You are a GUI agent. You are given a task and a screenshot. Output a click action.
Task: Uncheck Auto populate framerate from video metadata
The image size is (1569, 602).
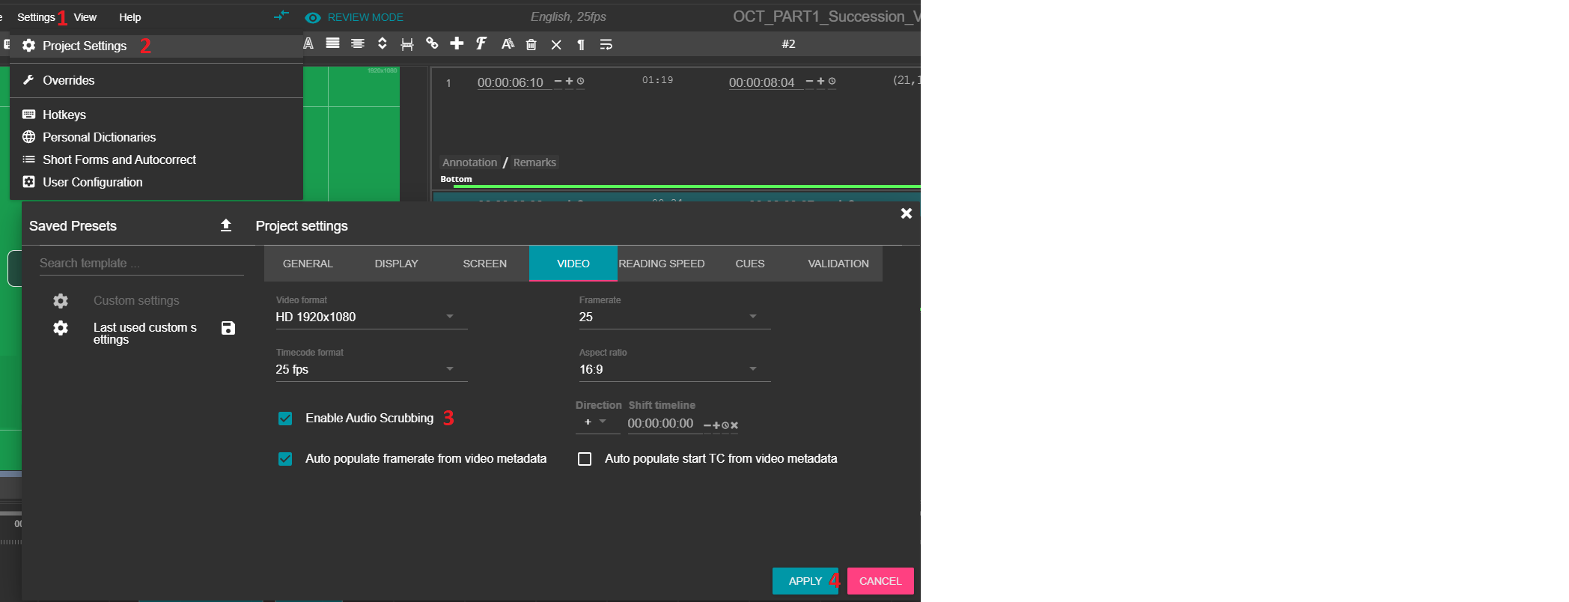(x=285, y=459)
